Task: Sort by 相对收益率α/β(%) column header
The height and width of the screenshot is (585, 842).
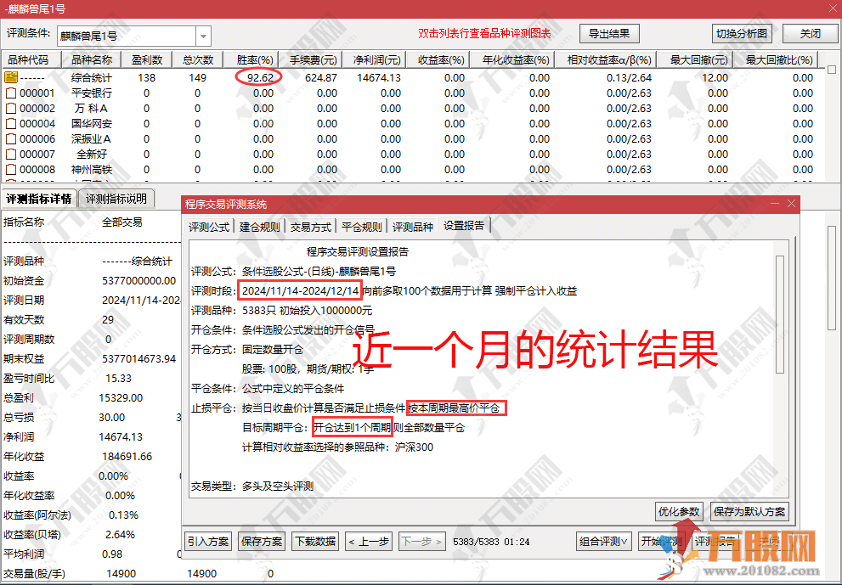Action: (608, 59)
